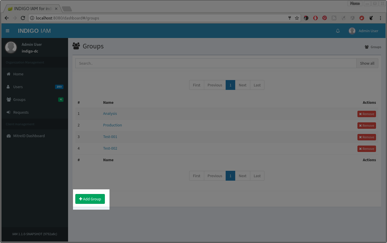Click First in the top pagination
This screenshot has height=243, width=387.
click(196, 85)
